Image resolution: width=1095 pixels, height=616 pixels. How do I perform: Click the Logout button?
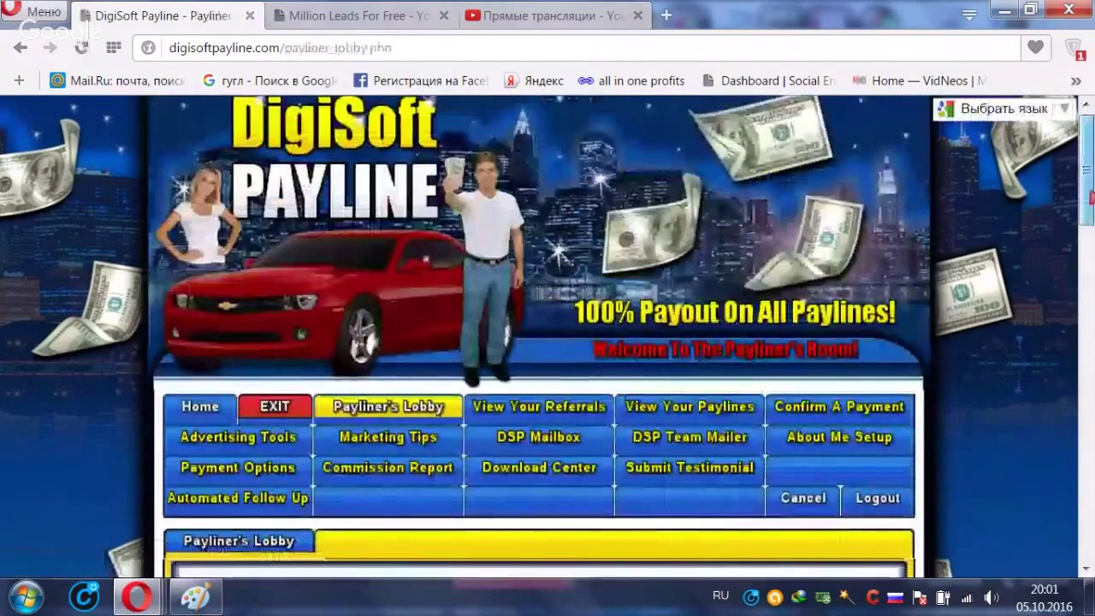pyautogui.click(x=878, y=498)
